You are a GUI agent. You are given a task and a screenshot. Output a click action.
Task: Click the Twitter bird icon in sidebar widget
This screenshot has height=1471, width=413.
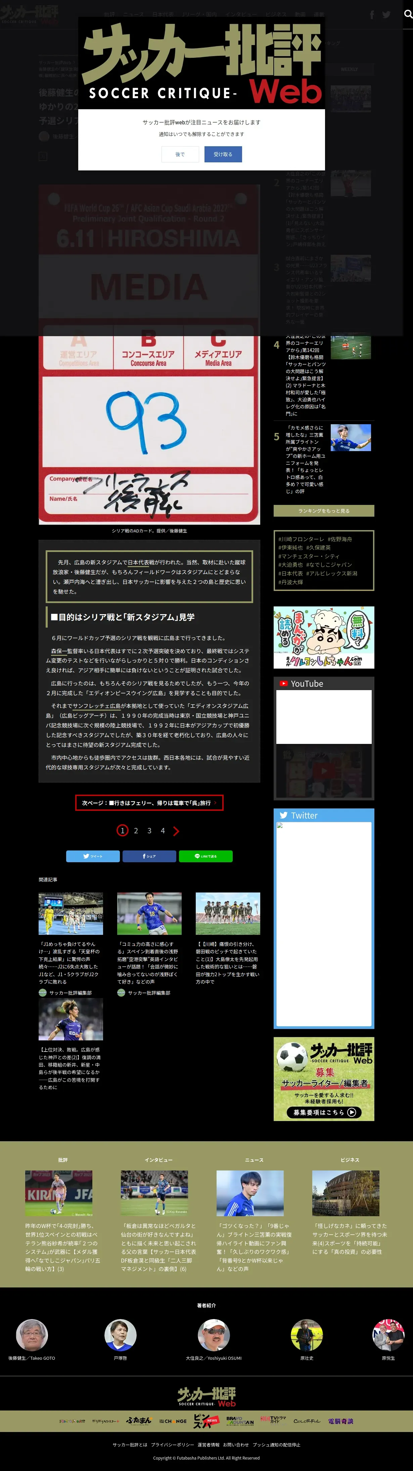pos(283,816)
